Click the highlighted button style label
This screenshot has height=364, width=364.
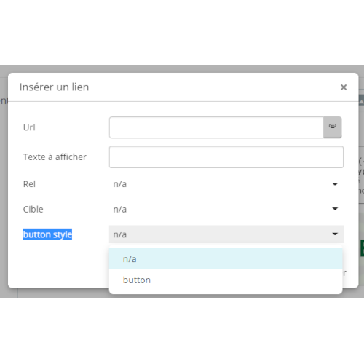[x=47, y=234]
